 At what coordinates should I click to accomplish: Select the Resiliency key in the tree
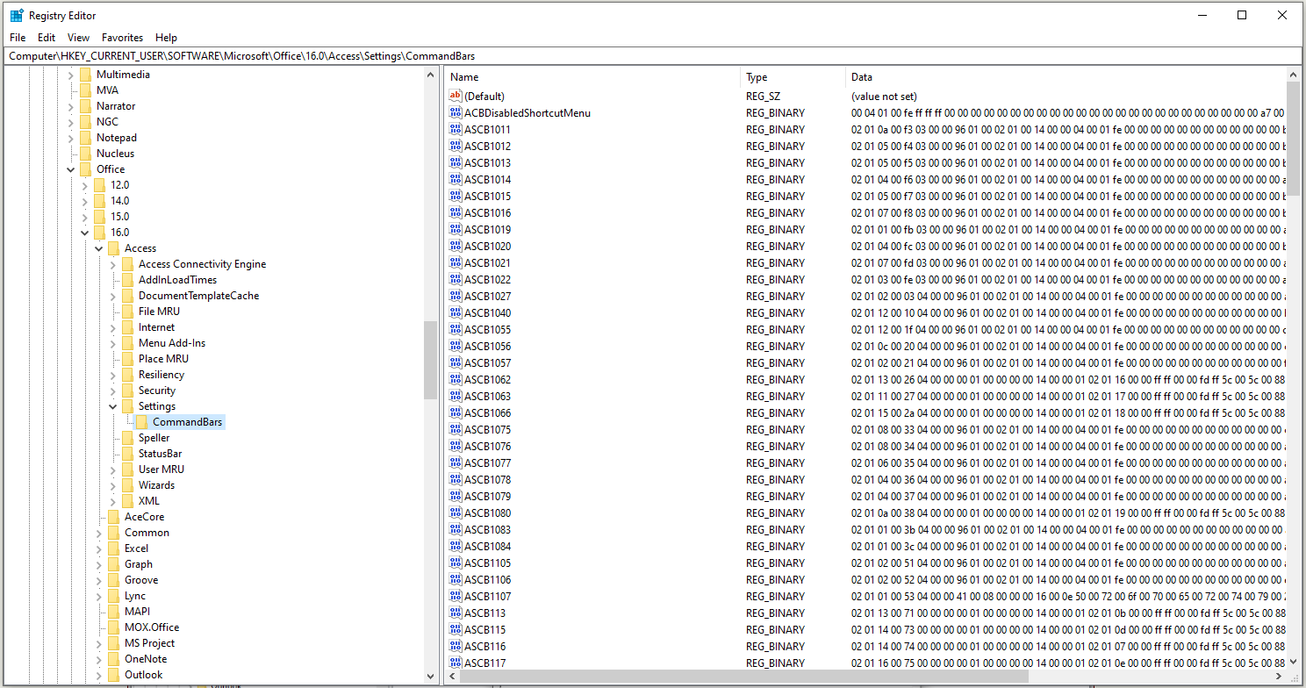(161, 375)
